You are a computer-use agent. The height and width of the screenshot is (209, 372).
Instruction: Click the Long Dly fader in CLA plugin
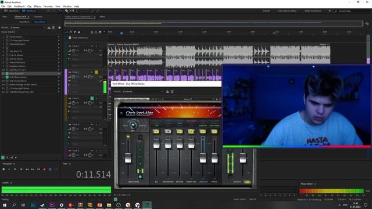(203, 158)
